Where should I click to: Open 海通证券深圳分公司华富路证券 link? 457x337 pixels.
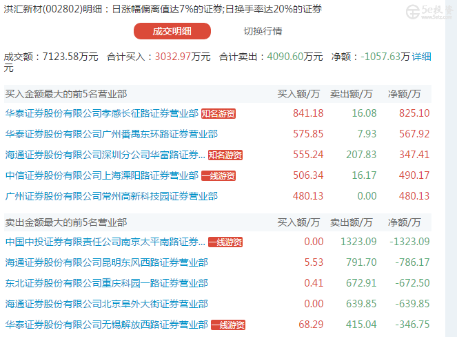(x=105, y=155)
